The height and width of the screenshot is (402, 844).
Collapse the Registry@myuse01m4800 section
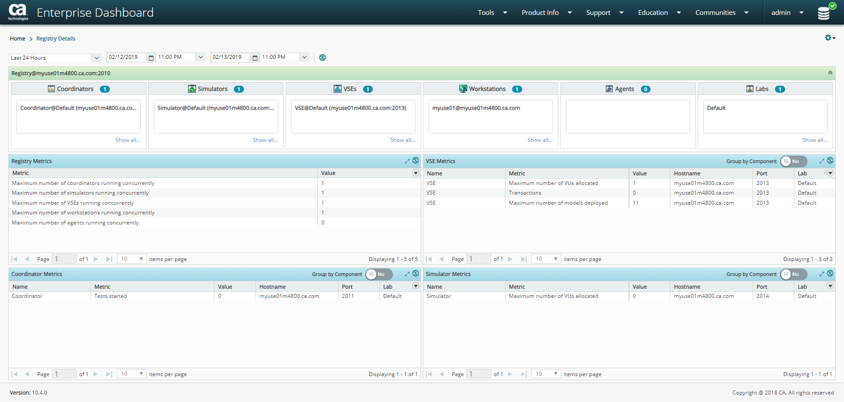point(830,73)
